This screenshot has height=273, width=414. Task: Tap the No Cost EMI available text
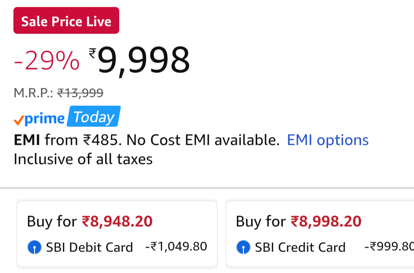203,140
